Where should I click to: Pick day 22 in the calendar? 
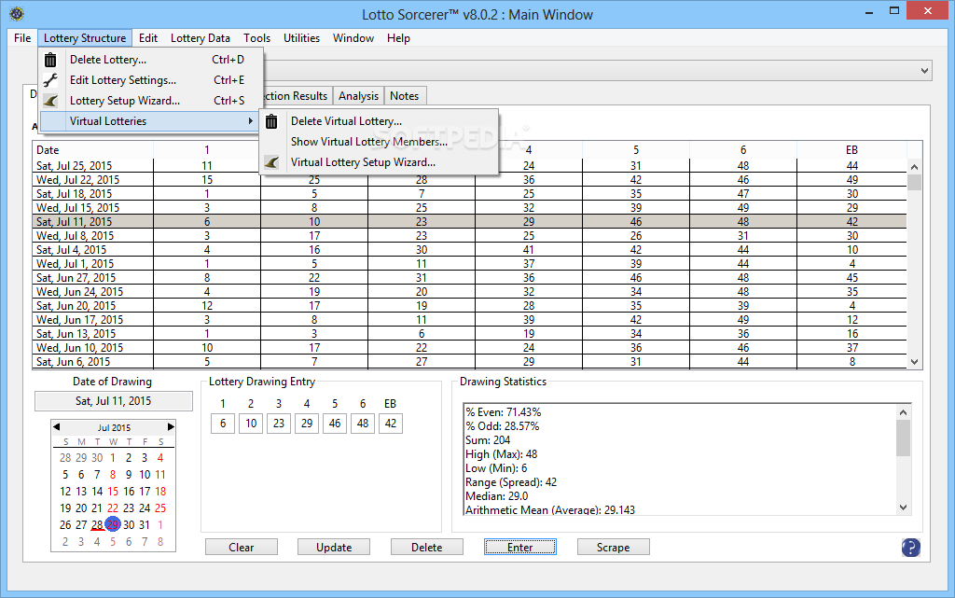113,508
